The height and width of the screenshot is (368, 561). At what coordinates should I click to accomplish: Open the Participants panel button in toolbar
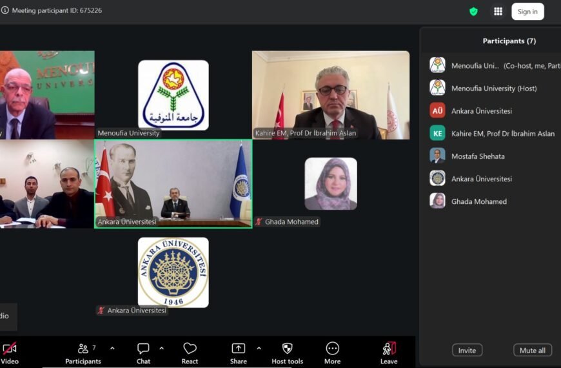pos(83,353)
